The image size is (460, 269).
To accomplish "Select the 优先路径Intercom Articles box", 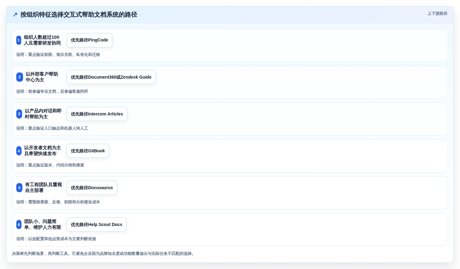I will (97, 114).
